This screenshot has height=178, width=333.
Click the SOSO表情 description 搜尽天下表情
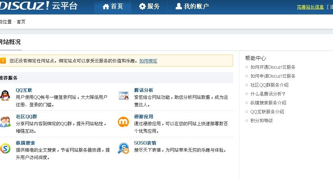pyautogui.click(x=180, y=150)
